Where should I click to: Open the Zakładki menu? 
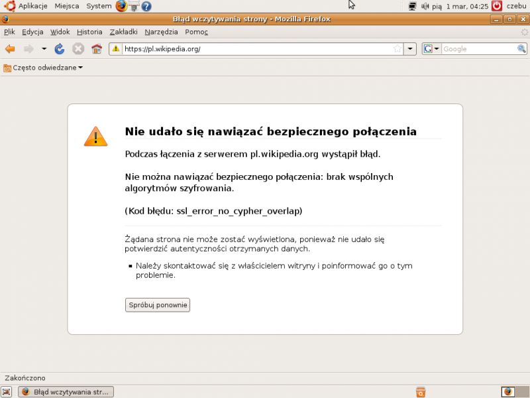[123, 32]
